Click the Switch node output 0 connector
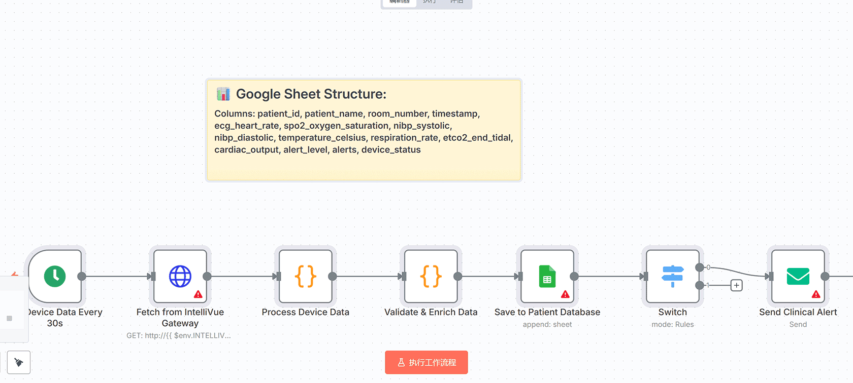The width and height of the screenshot is (853, 383). (x=700, y=267)
